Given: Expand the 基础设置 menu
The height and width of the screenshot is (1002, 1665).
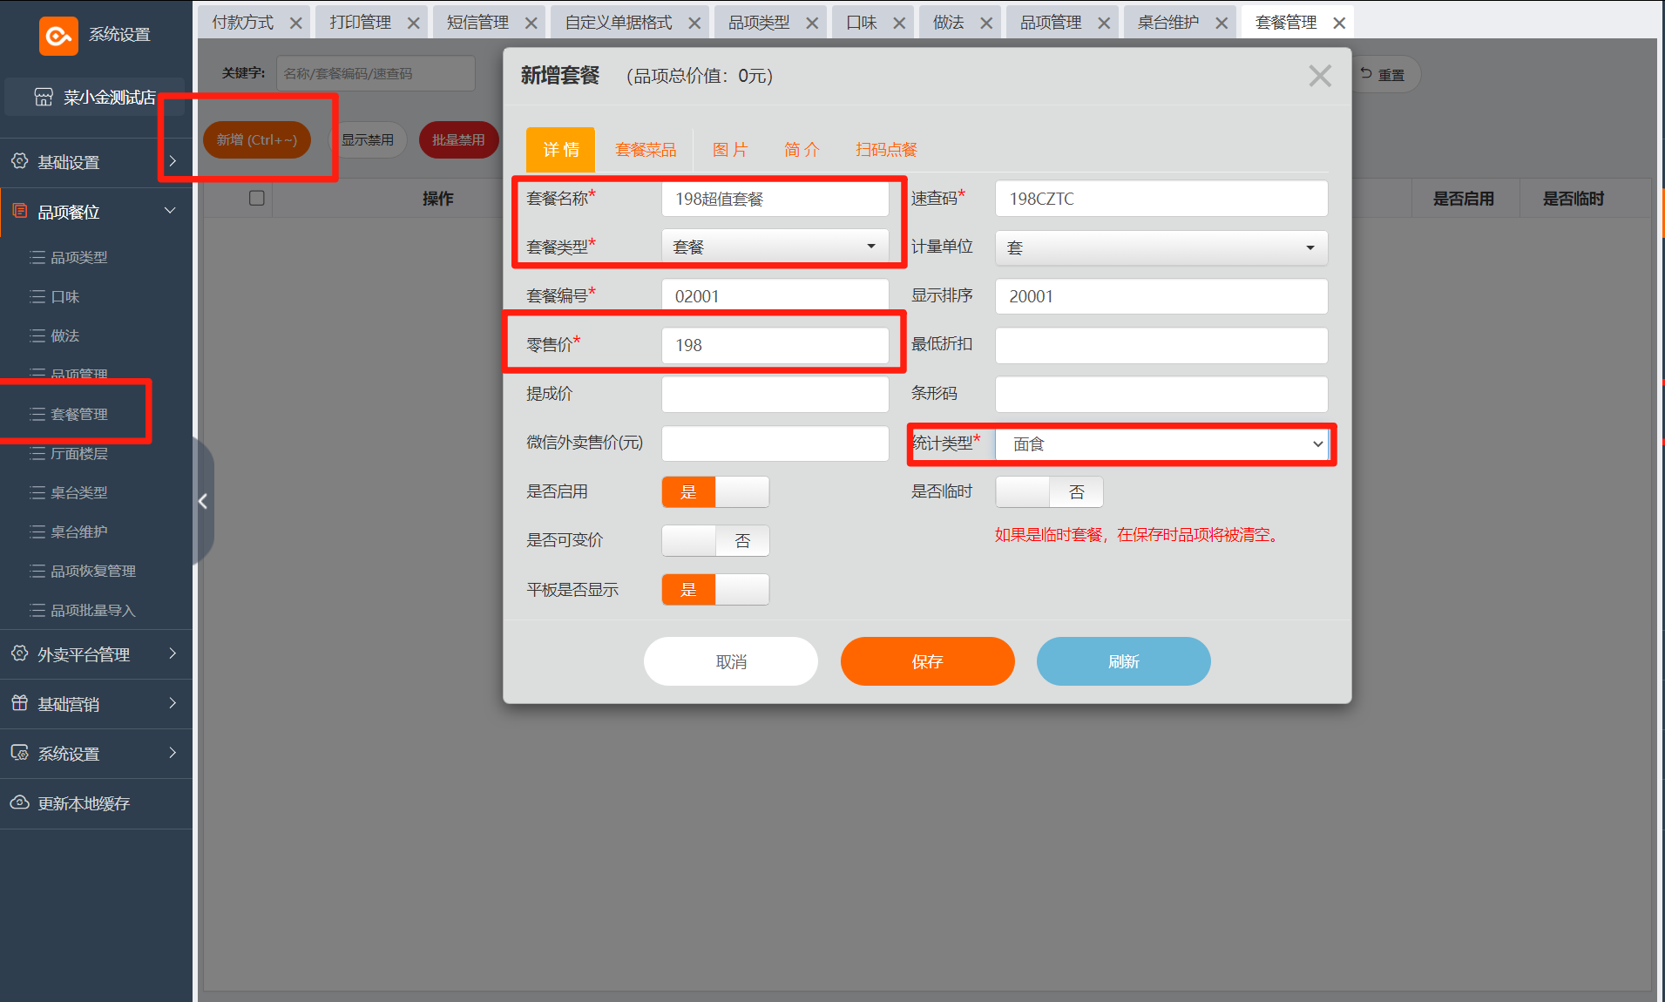Looking at the screenshot, I should [173, 161].
